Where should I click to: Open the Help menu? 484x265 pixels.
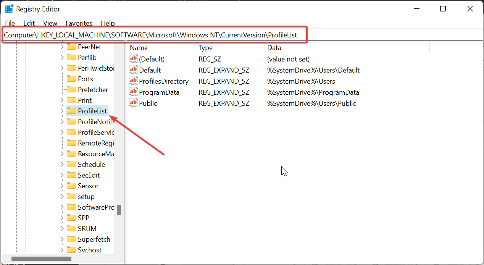(108, 23)
